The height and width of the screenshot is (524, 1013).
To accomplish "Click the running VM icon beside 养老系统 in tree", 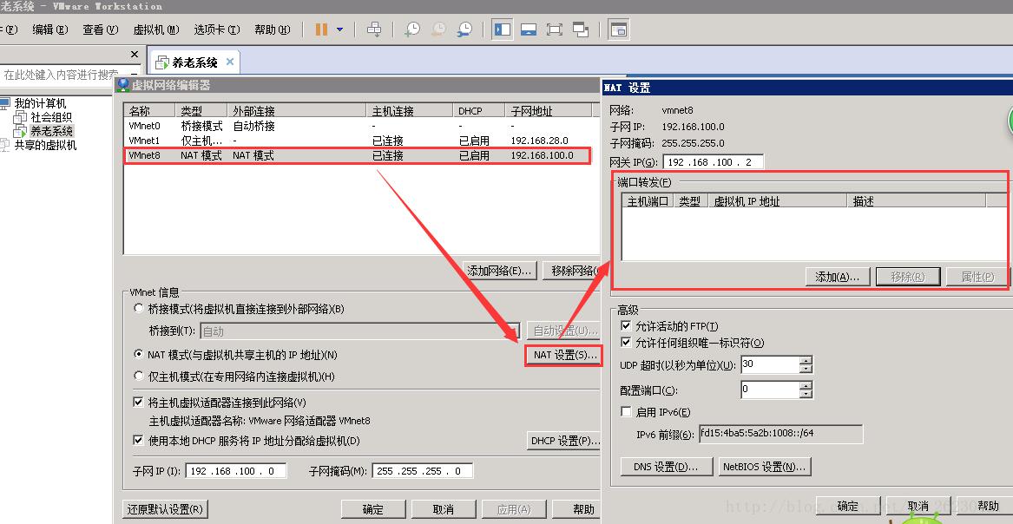I will (x=21, y=131).
